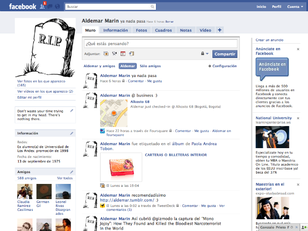This screenshot has width=308, height=231.
Task: Open the friend requests notification icon
Action: click(x=43, y=7)
